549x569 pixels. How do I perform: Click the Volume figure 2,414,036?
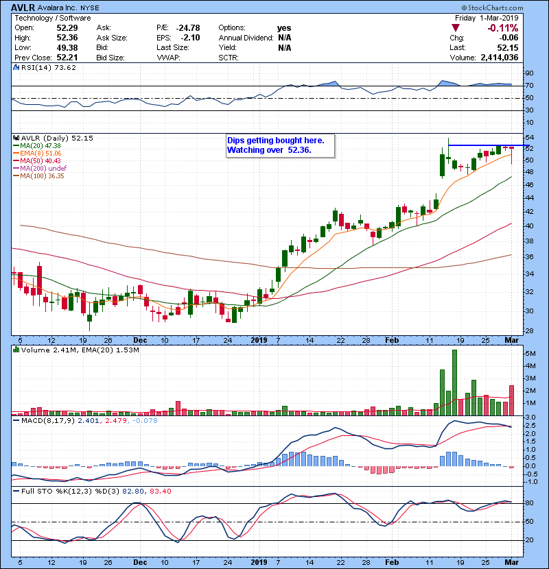500,58
